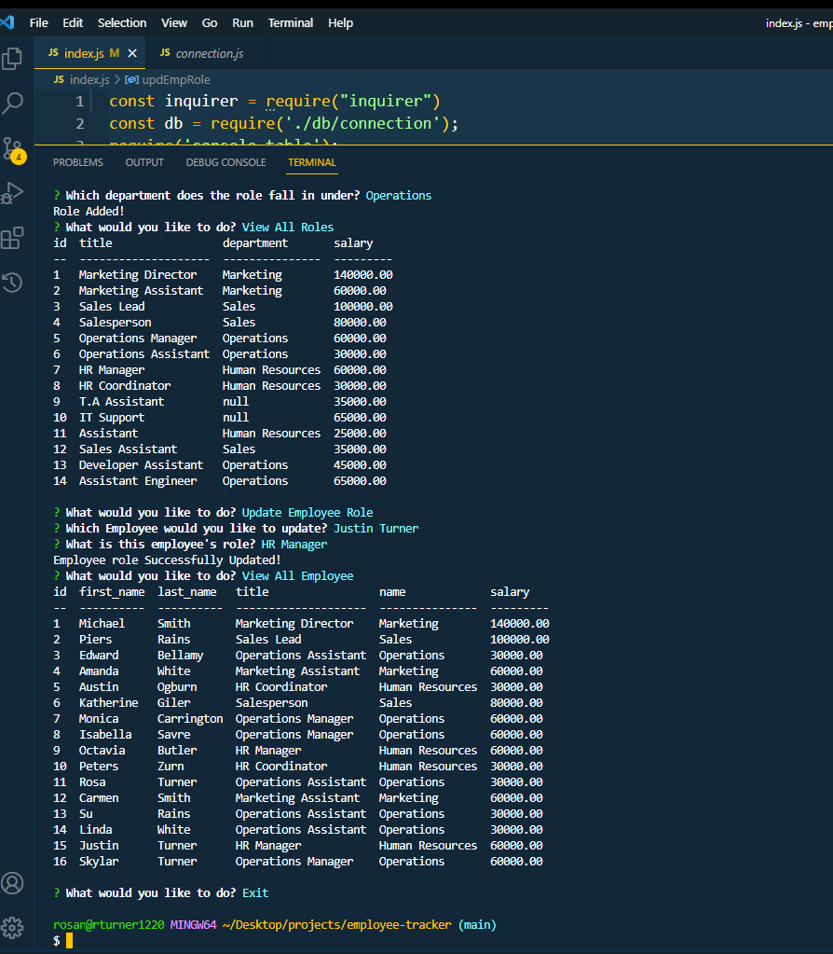The width and height of the screenshot is (833, 954).
Task: Click 'Carrington' last name in employee table
Action: click(190, 719)
